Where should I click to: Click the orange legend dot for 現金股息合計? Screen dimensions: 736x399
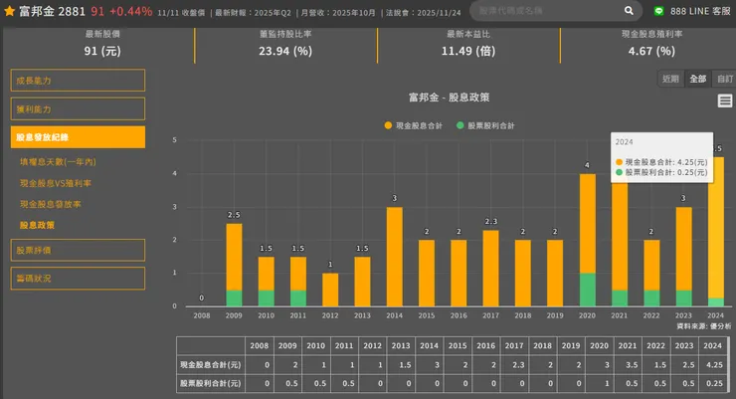pos(388,125)
